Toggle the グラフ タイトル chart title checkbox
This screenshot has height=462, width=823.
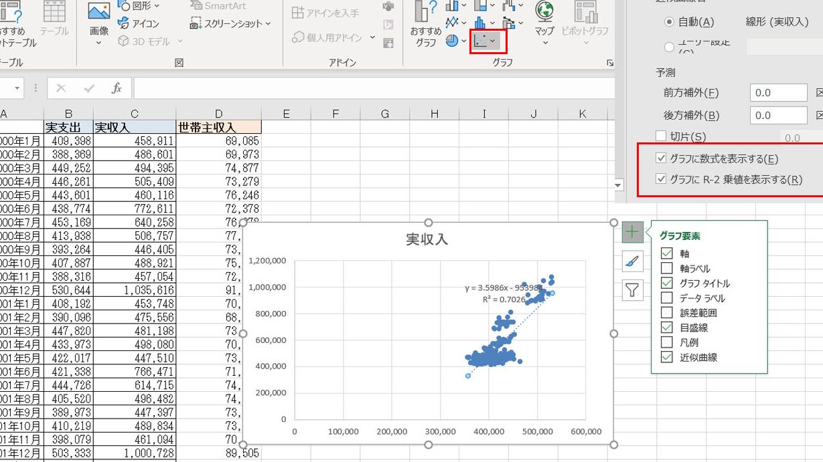click(667, 283)
